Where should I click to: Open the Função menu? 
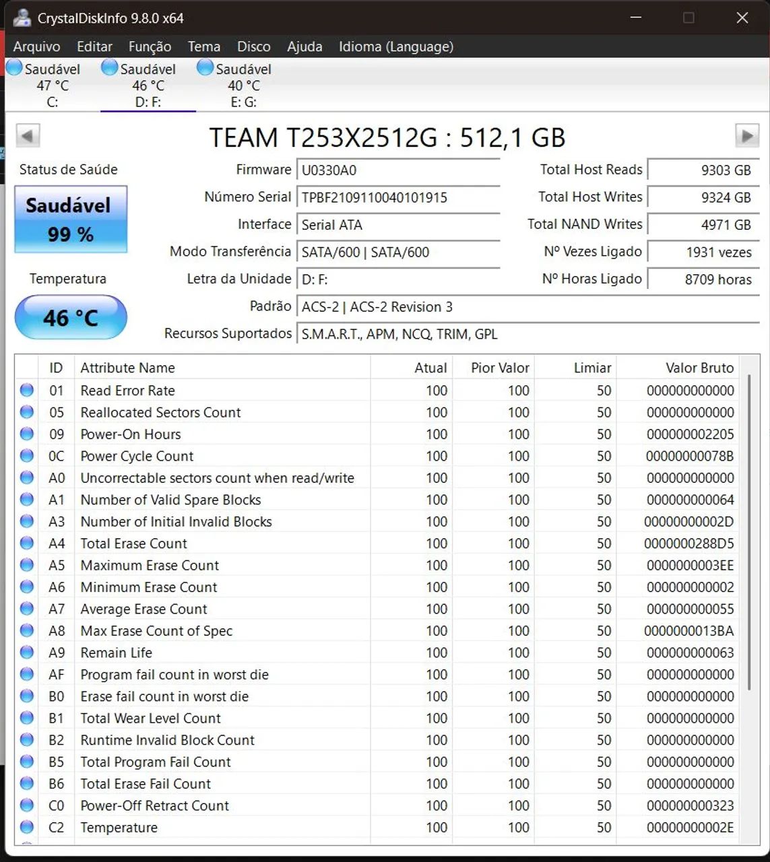(150, 46)
